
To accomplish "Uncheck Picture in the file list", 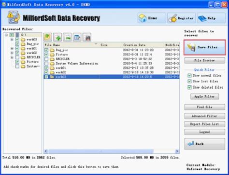I will pyautogui.click(x=46, y=54).
